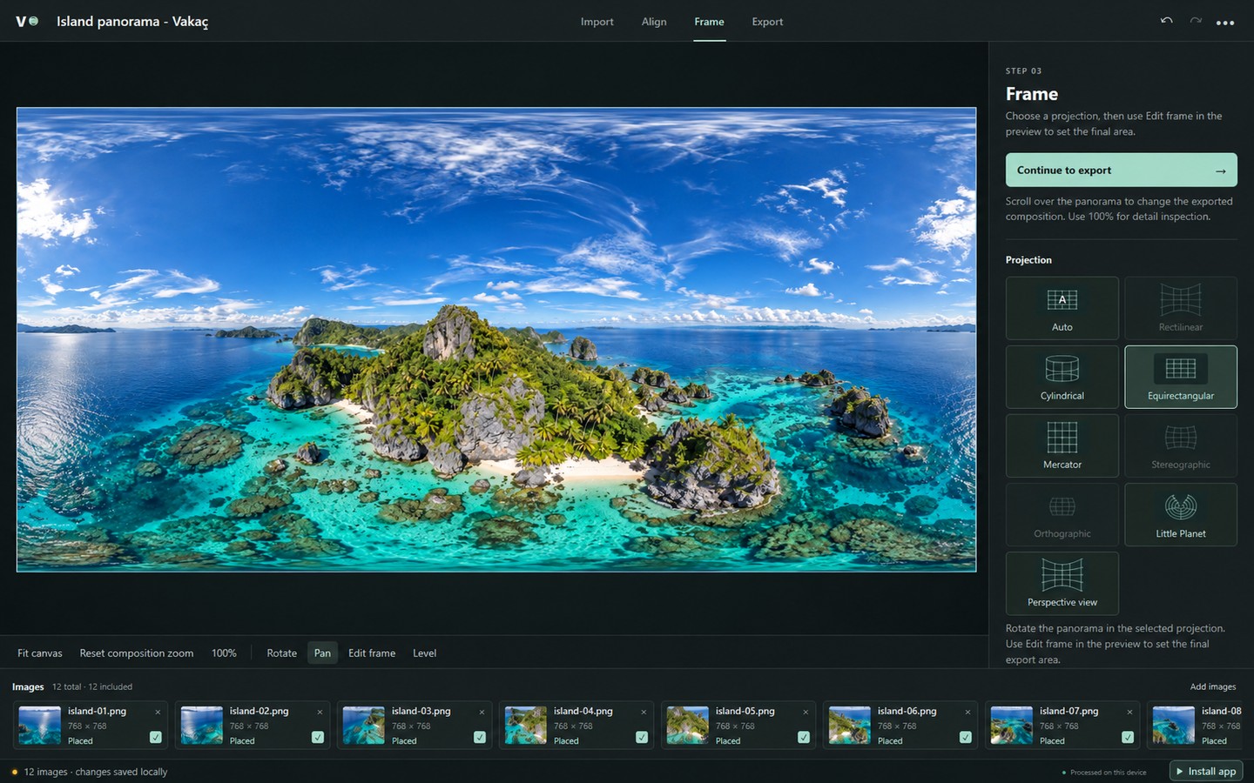
Task: Click the undo arrow icon
Action: [x=1166, y=21]
